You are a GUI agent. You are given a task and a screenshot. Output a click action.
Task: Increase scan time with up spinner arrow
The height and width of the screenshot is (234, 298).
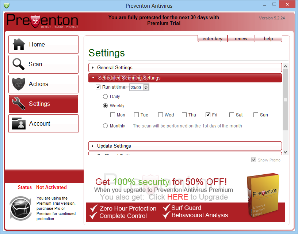click(146, 86)
